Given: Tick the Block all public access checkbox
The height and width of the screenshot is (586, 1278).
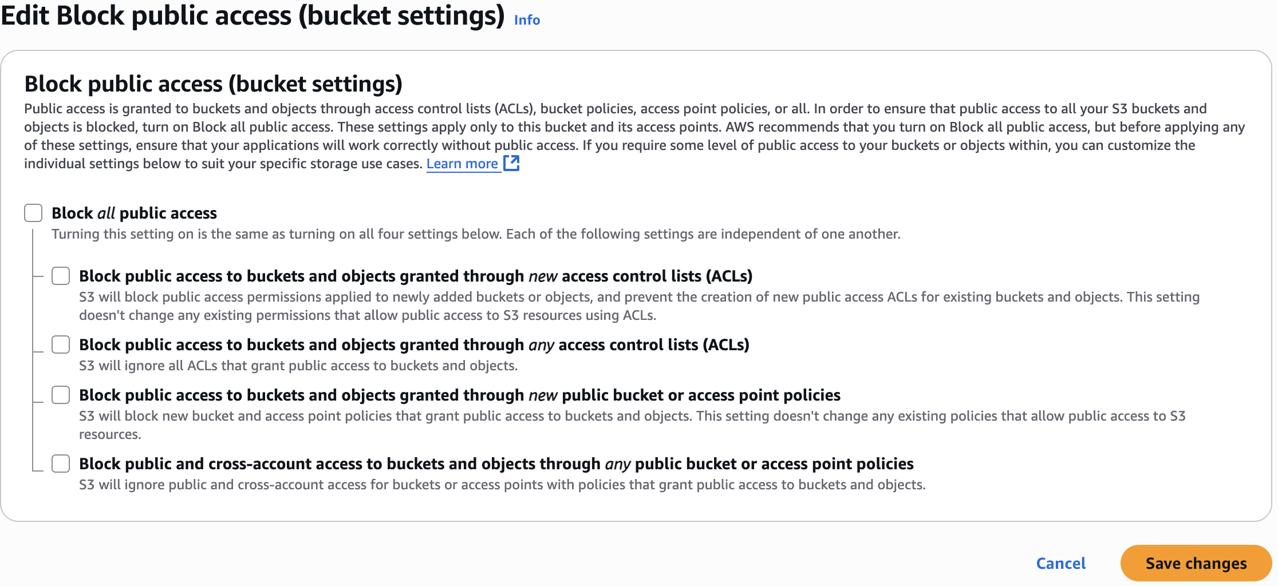Looking at the screenshot, I should coord(33,213).
